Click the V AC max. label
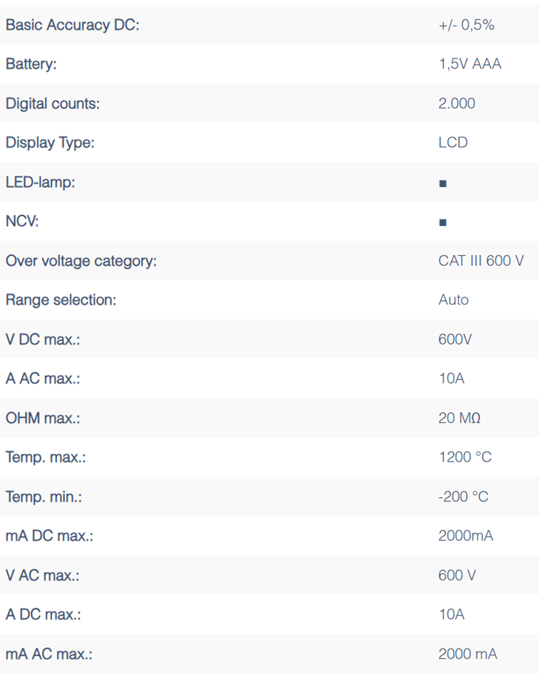Viewport: 539px width, 676px height. (x=42, y=575)
